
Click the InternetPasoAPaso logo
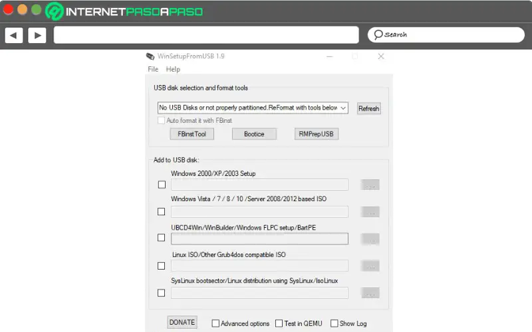124,11
